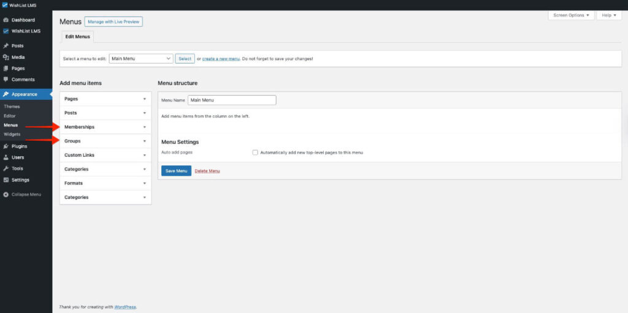The width and height of the screenshot is (628, 313).
Task: Click the Menu Name input field
Action: [232, 100]
